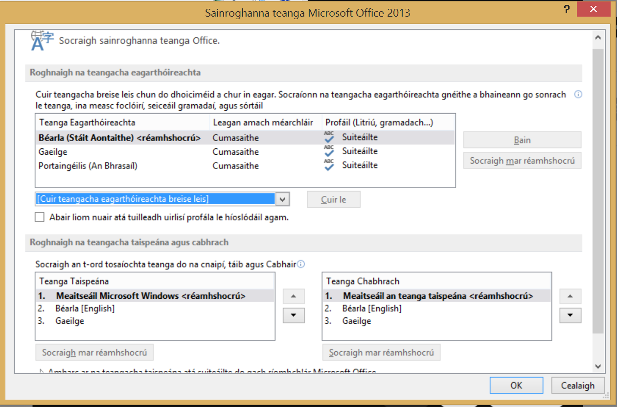Select 'Meaitseáil Microsoft Windows' display language

pyautogui.click(x=155, y=296)
